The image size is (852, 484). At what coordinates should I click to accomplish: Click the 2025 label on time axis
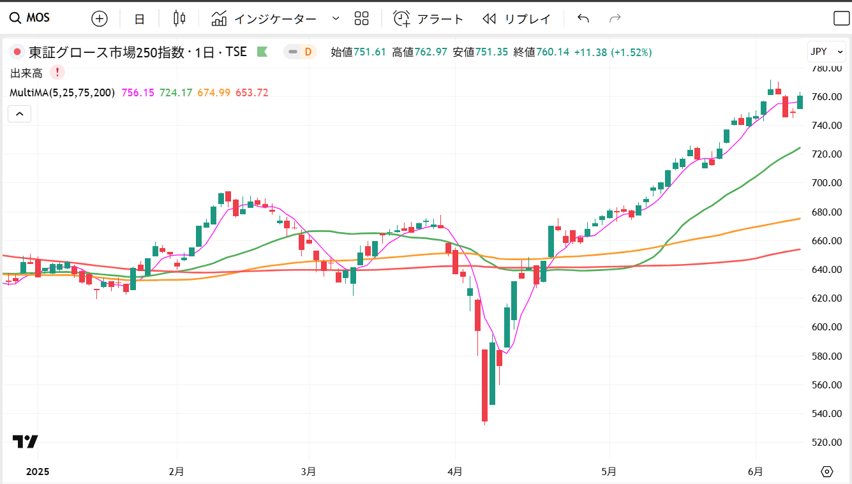click(38, 472)
